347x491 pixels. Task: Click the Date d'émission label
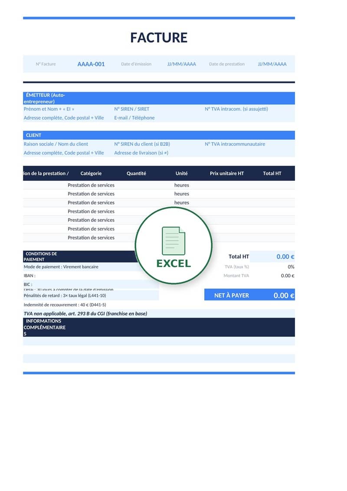[136, 64]
